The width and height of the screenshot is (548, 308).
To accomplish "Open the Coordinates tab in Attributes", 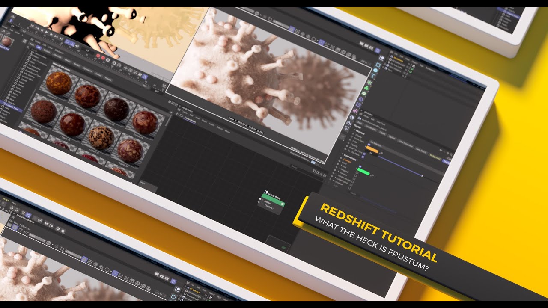I will point(371,127).
